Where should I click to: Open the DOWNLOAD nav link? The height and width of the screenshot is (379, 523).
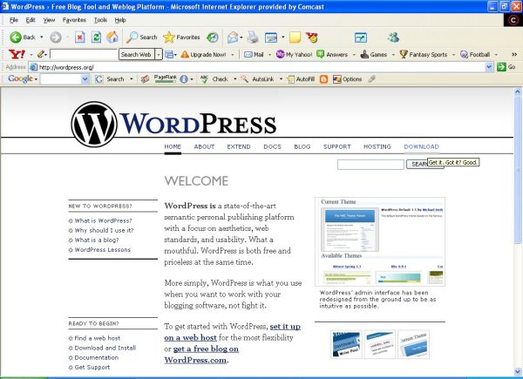421,146
